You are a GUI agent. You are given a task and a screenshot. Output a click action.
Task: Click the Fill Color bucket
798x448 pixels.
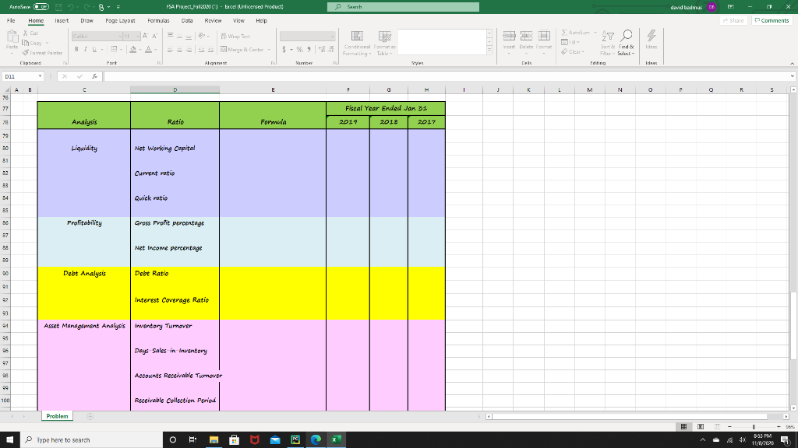pos(132,49)
